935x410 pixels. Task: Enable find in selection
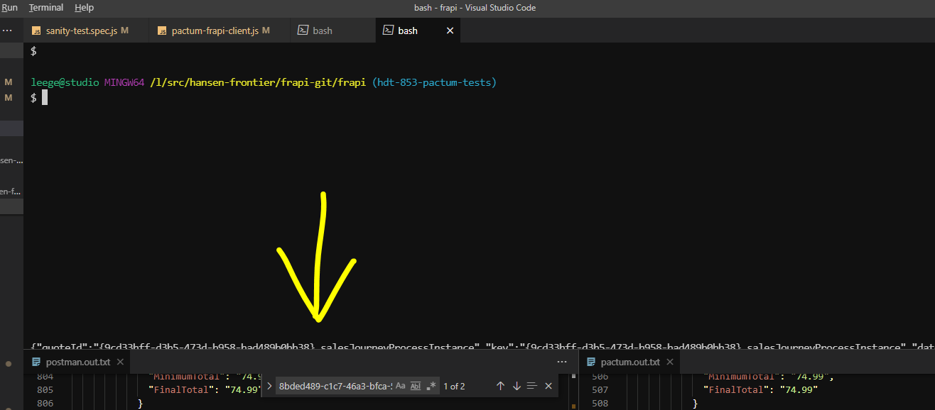point(531,385)
